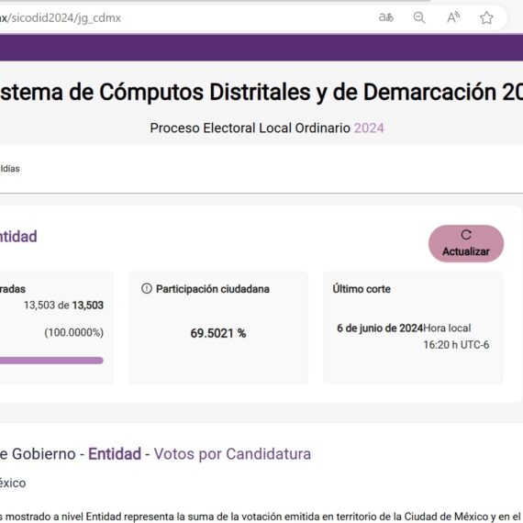Click the '6 de junio de 2024' date

pos(380,328)
